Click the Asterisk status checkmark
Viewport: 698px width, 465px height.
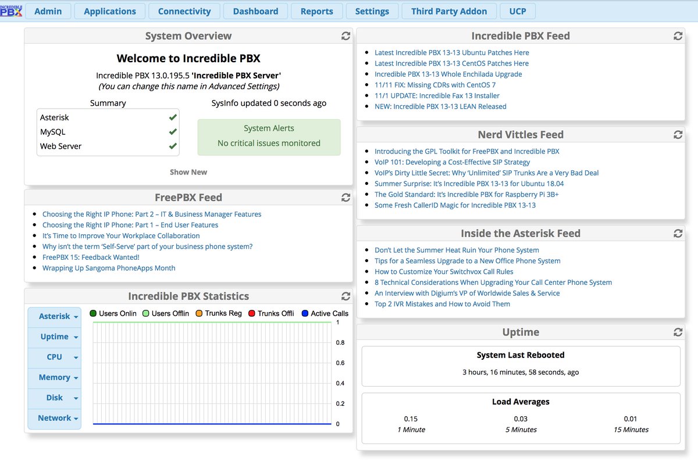(x=173, y=117)
